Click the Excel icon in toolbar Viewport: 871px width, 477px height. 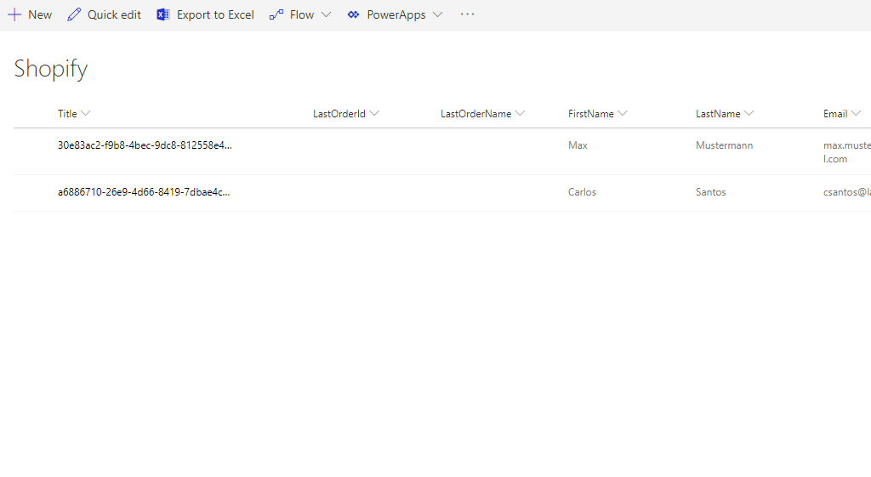click(x=163, y=14)
